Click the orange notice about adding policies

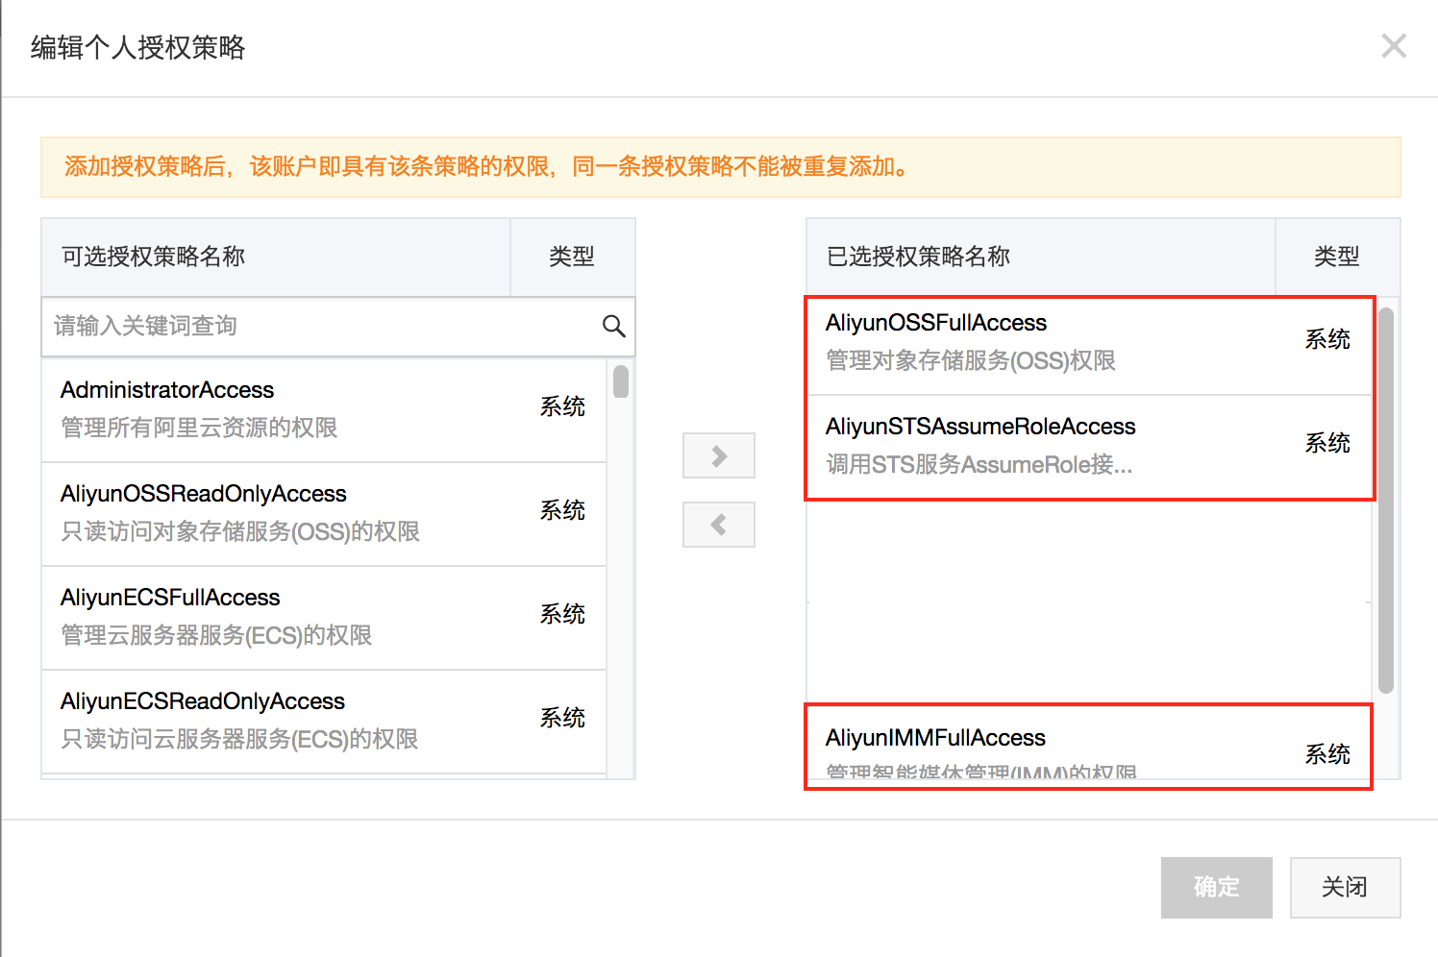721,167
